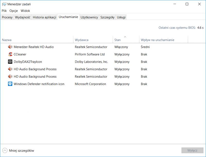Select the DolbyDAX2TrayIcon entry name
This screenshot has height=157, width=206.
tap(28, 62)
